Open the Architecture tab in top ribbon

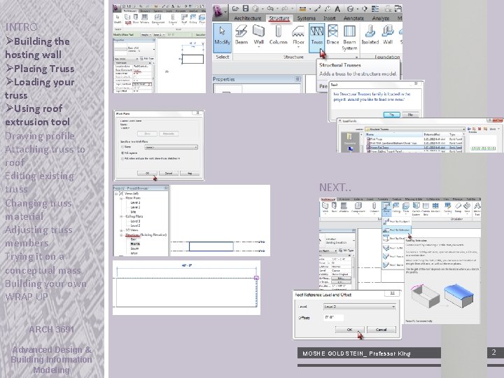(248, 18)
